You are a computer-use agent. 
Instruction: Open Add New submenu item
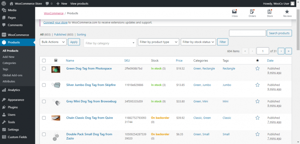click(x=8, y=57)
